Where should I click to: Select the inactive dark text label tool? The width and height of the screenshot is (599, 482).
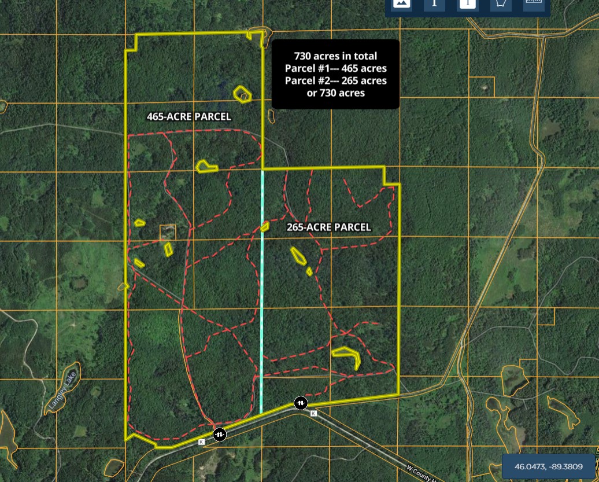[x=434, y=3]
